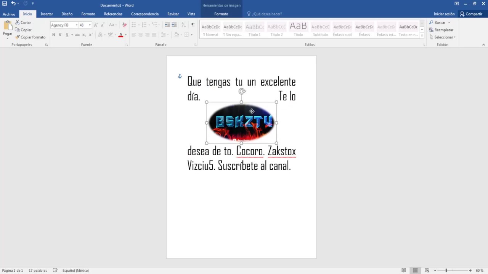
Task: Apply the Título 1 style
Action: tap(255, 30)
